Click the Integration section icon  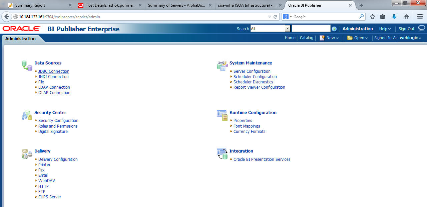tap(222, 154)
